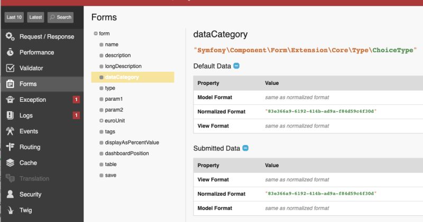This screenshot has height=222, width=423.
Task: Click the Latest profile button
Action: pyautogui.click(x=36, y=17)
